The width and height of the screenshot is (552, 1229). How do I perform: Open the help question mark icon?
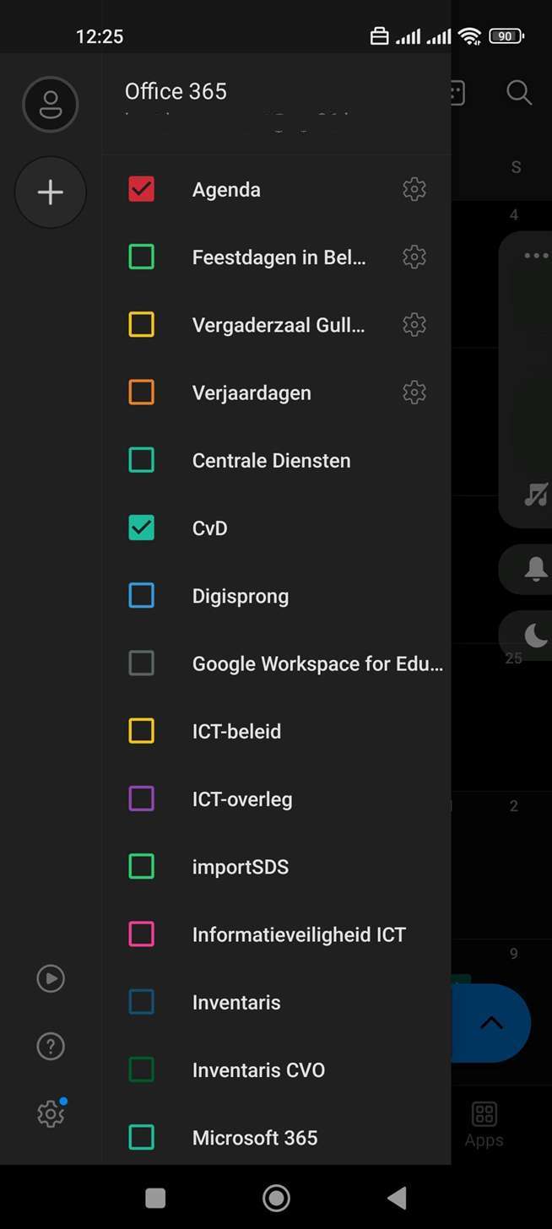point(51,1047)
